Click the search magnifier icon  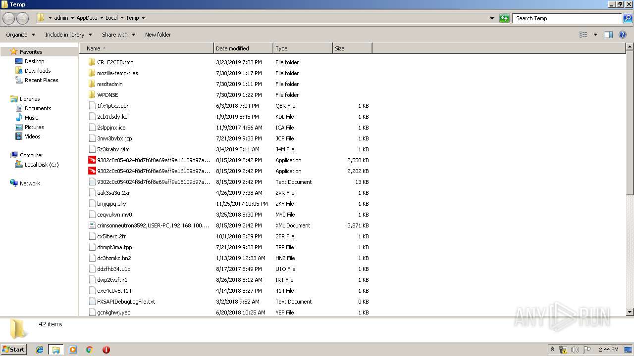click(x=627, y=18)
